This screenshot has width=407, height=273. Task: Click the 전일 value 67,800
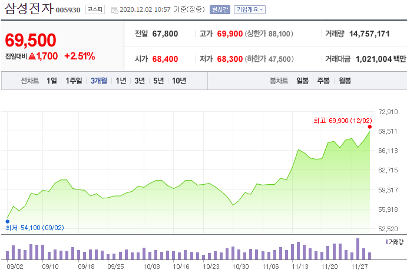(x=165, y=34)
